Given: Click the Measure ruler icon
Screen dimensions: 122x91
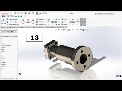Looking at the screenshot, I should [25, 16].
